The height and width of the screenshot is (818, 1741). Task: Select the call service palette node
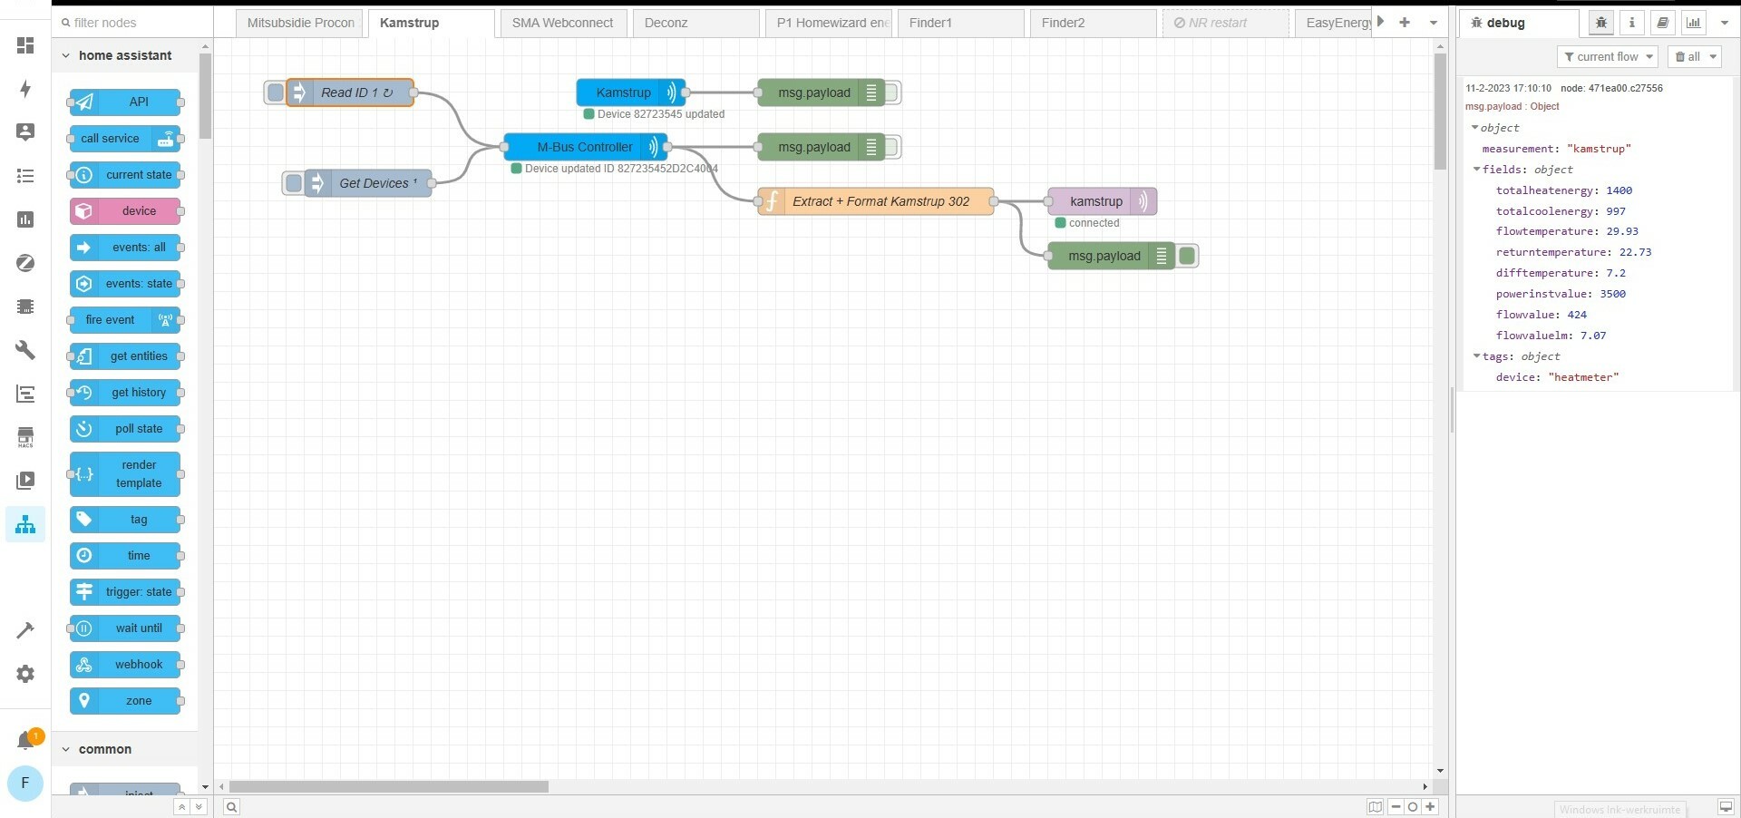click(x=125, y=139)
